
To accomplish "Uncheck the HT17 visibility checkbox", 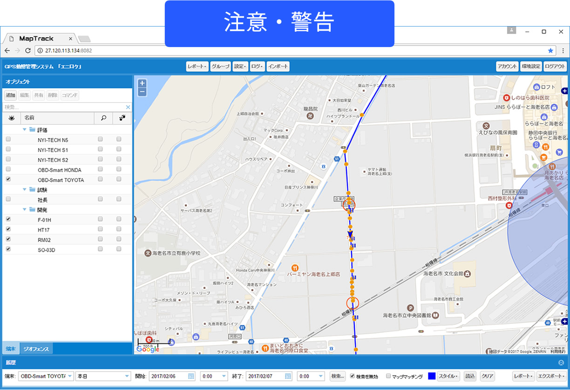I will coord(8,229).
